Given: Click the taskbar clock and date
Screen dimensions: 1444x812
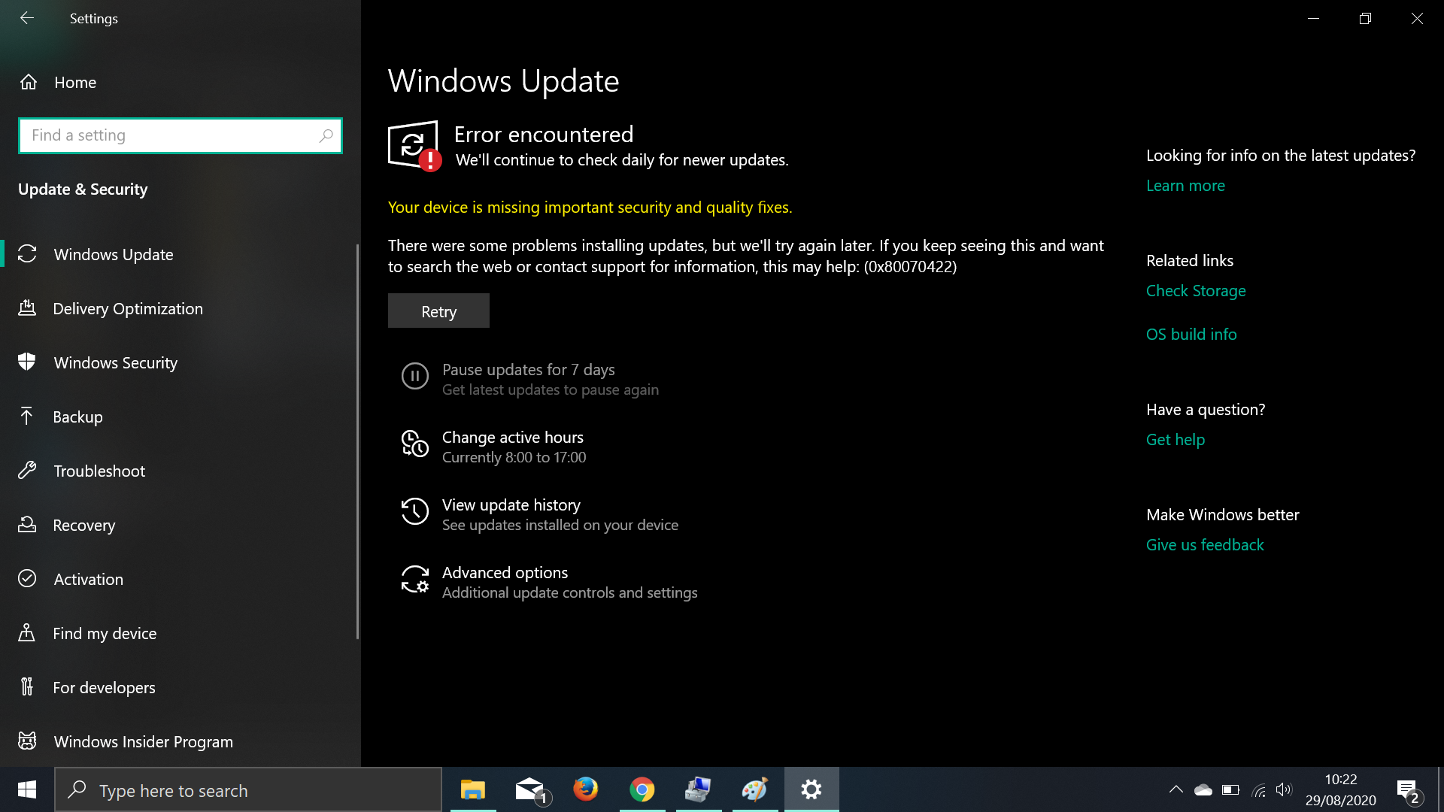Looking at the screenshot, I should [x=1341, y=790].
